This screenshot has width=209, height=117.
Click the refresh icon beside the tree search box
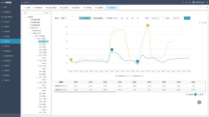(x=47, y=13)
